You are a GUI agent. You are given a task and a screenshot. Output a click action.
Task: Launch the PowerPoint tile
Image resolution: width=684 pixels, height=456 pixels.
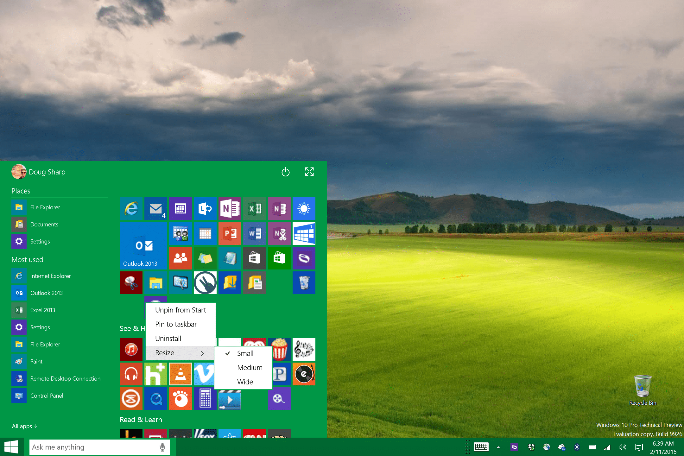click(230, 233)
